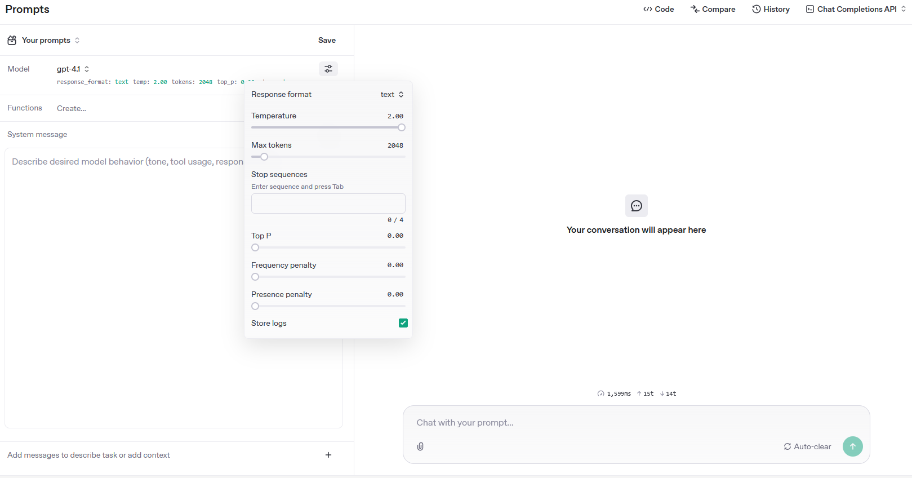Screen dimensions: 912x478
Task: Toggle the Auto-clear option
Action: (807, 446)
